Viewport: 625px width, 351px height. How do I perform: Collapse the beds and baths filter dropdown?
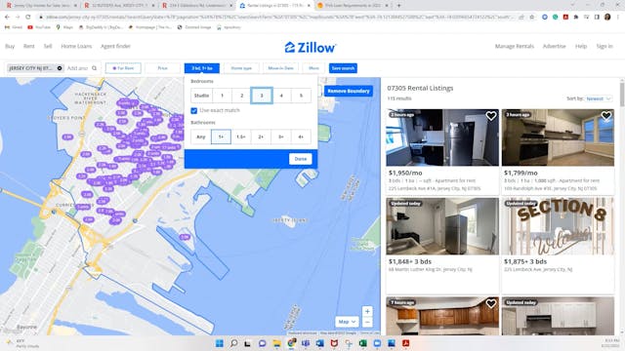click(x=202, y=68)
